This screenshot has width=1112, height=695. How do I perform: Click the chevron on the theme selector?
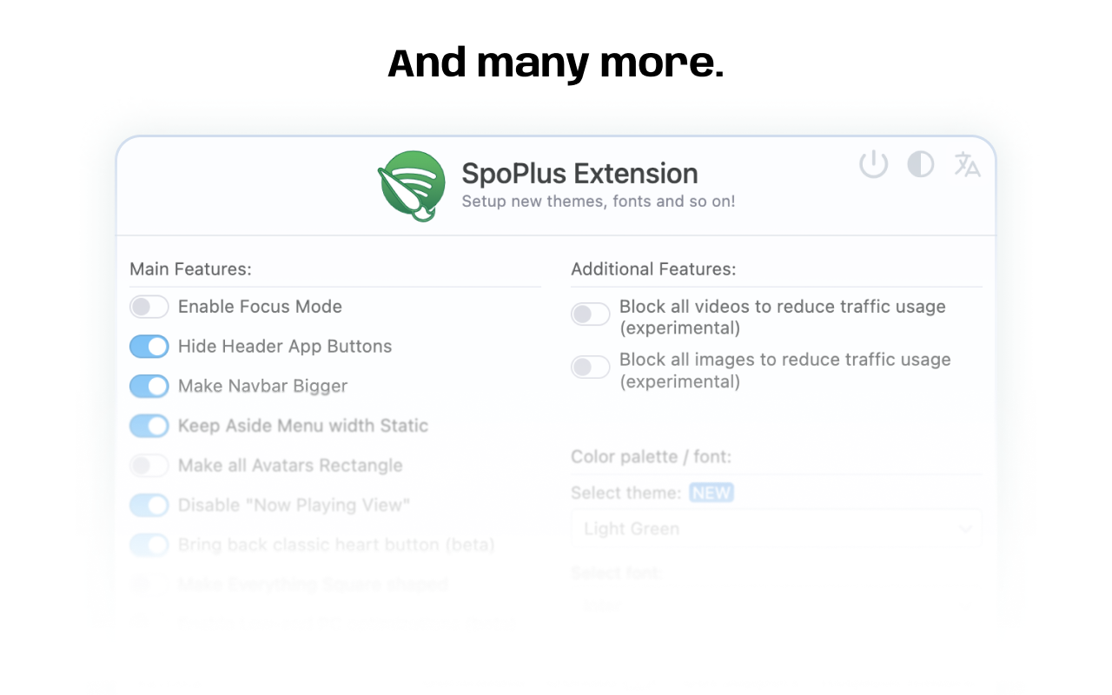point(966,528)
